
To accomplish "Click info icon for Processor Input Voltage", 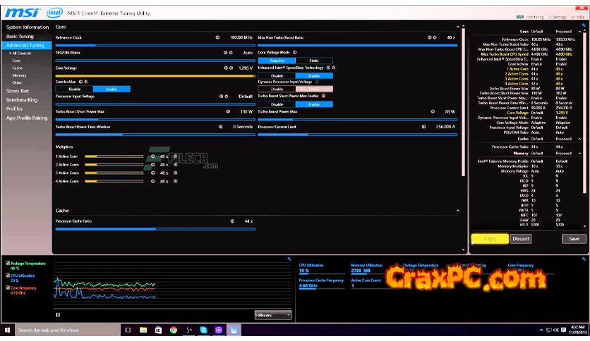I will point(221,96).
